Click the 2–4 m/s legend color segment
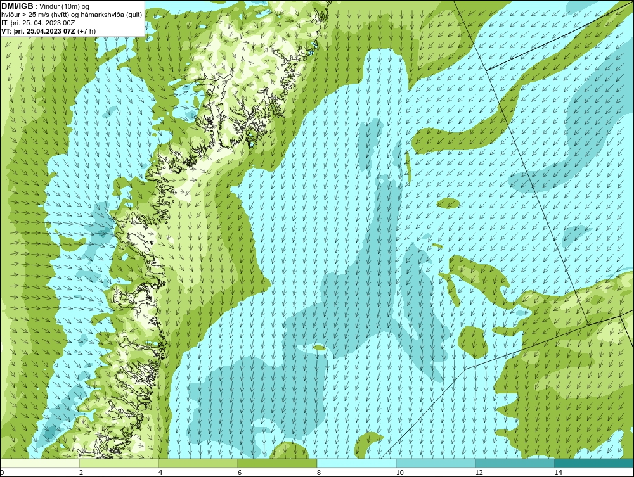The height and width of the screenshot is (477, 634). pyautogui.click(x=119, y=463)
